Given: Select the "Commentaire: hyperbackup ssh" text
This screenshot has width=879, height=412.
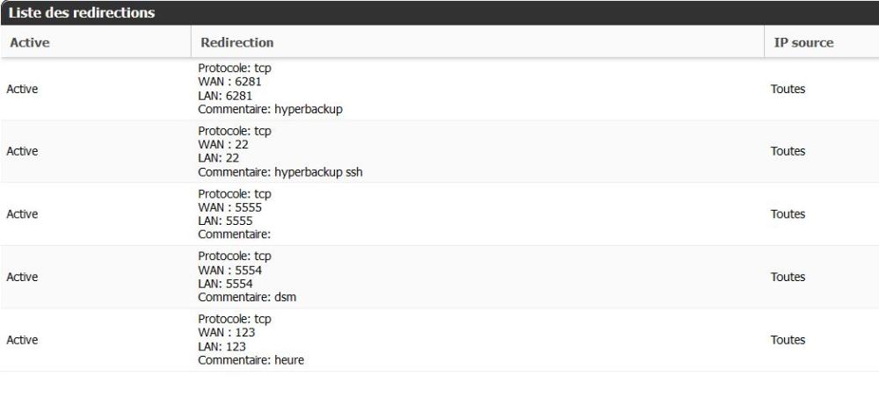Looking at the screenshot, I should coord(280,172).
